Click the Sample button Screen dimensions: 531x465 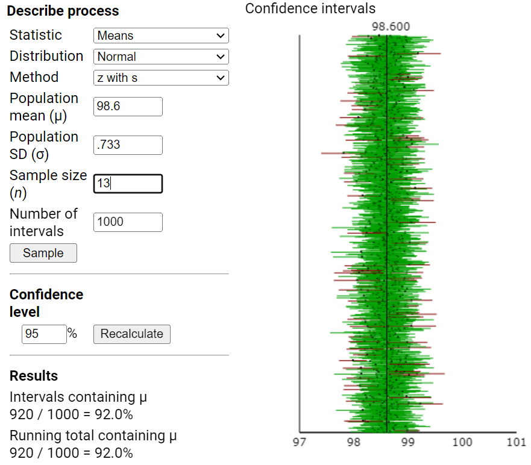[43, 253]
